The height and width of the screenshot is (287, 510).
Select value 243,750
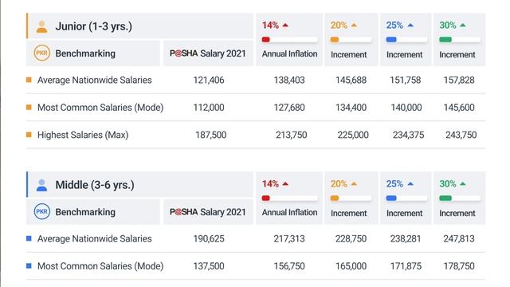(461, 135)
